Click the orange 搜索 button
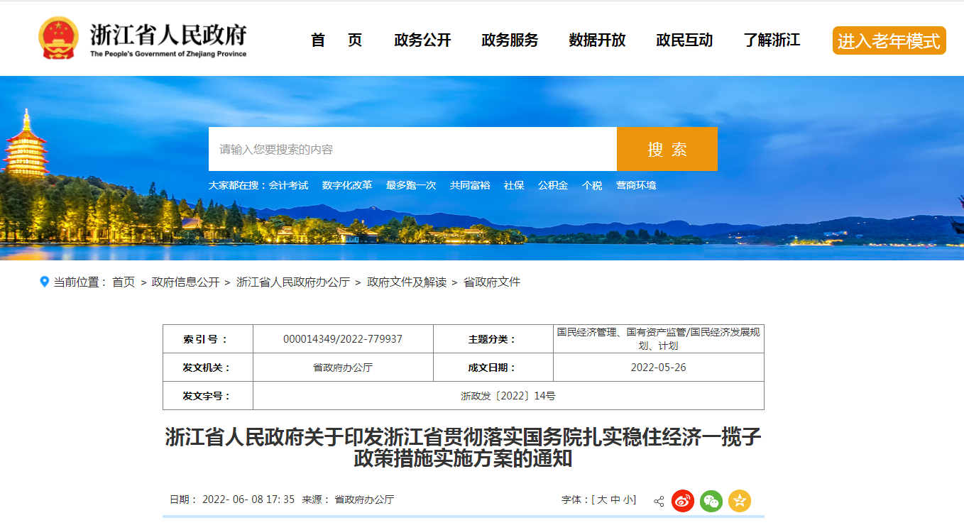The height and width of the screenshot is (530, 964). (x=667, y=149)
